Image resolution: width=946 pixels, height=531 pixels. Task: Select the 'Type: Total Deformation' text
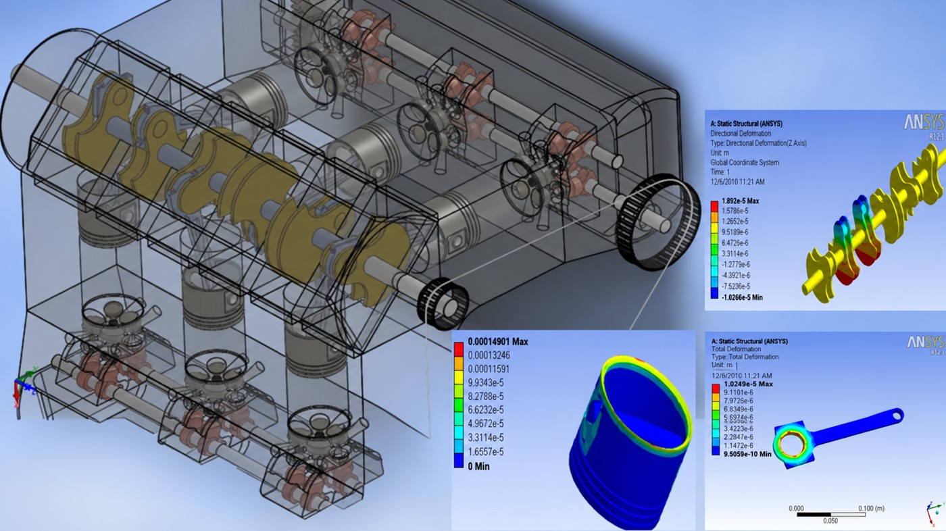pos(746,357)
